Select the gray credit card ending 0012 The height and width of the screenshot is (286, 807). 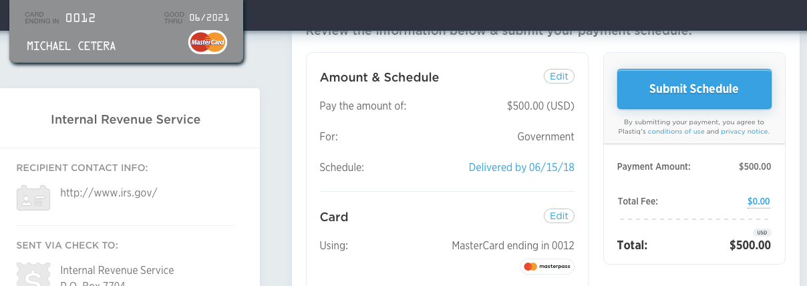coord(127,31)
